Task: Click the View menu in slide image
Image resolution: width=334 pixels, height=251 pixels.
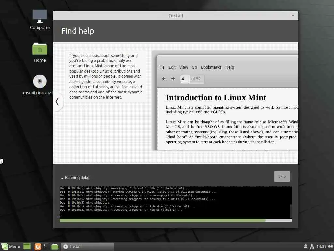Action: click(184, 67)
